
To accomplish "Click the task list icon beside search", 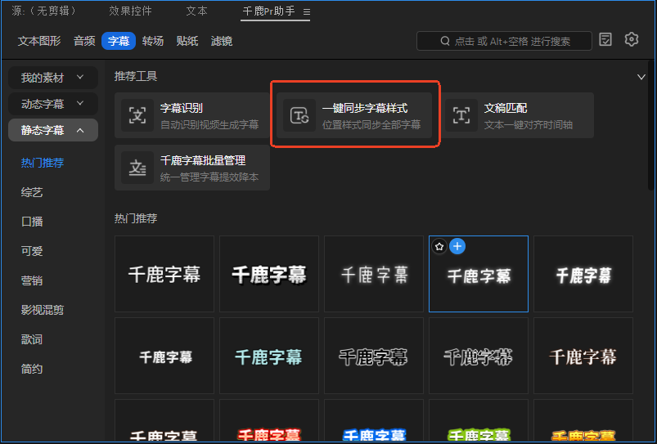I will [605, 39].
